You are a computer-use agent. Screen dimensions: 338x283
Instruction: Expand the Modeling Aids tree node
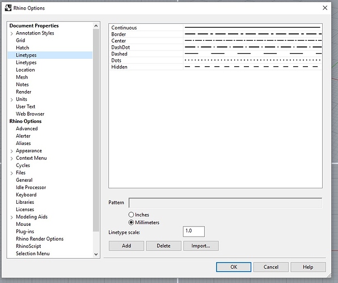pyautogui.click(x=12, y=217)
